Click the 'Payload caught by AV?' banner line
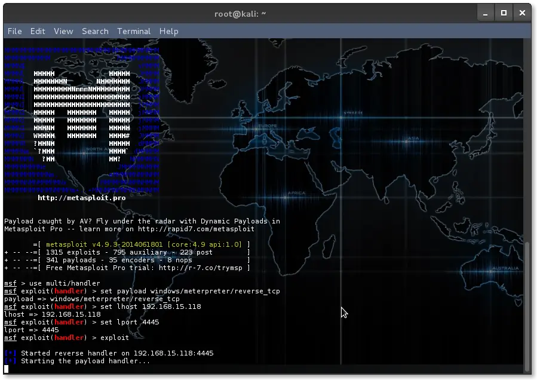The image size is (537, 380). coord(142,221)
